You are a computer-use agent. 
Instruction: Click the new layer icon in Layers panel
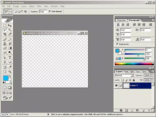pyautogui.click(x=143, y=110)
